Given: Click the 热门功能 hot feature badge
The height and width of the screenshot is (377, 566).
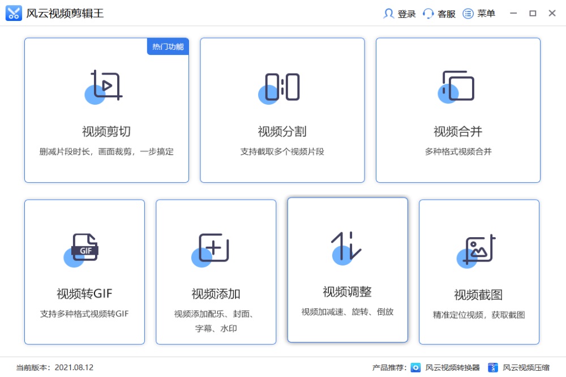Looking at the screenshot, I should tap(167, 47).
